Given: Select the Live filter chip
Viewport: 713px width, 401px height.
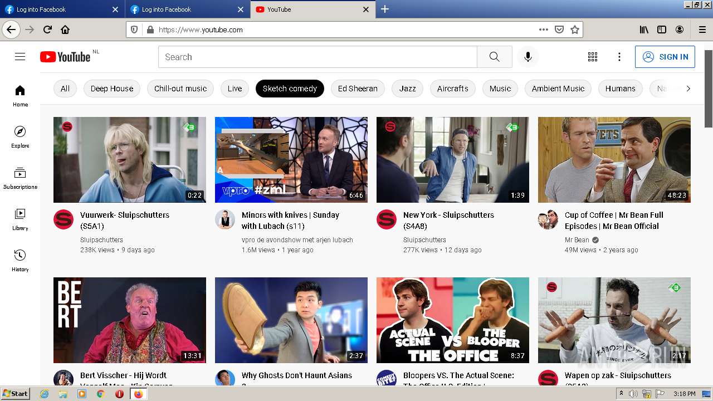Looking at the screenshot, I should pyautogui.click(x=235, y=89).
